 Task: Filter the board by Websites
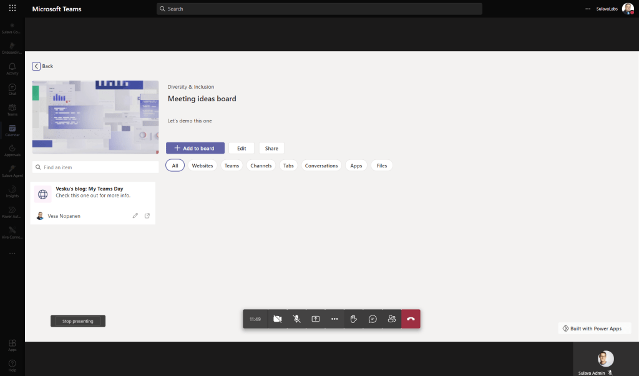pos(202,166)
